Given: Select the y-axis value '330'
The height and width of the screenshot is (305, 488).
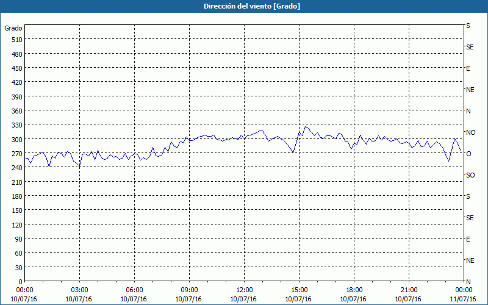Looking at the screenshot, I should (x=17, y=125).
